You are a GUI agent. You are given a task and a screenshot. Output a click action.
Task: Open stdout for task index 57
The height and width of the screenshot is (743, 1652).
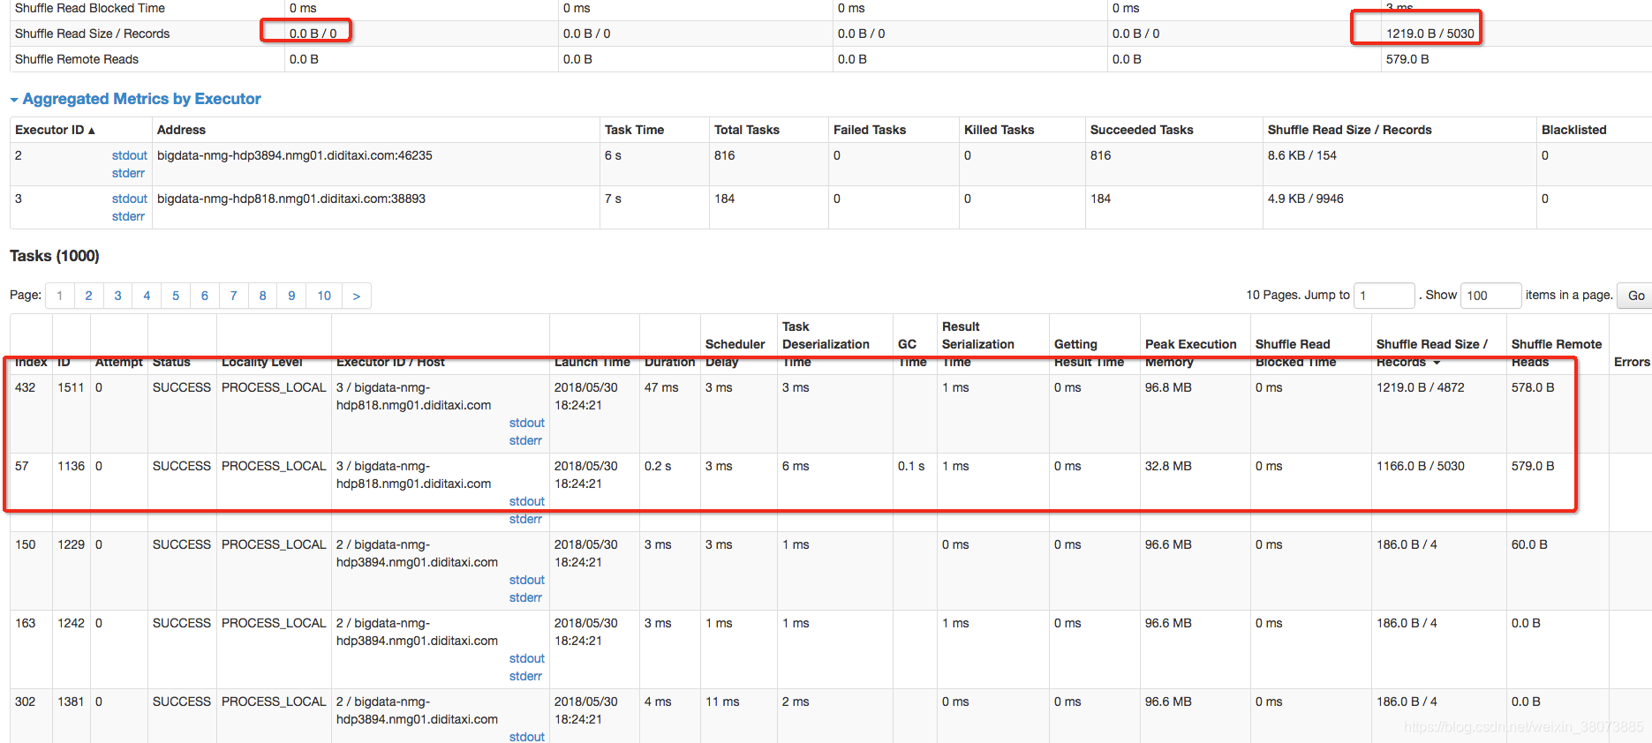pos(527,501)
